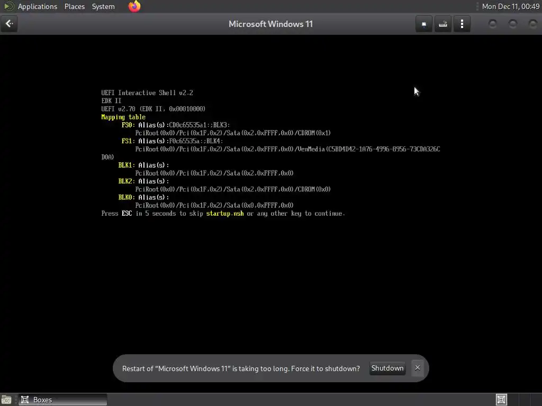The width and height of the screenshot is (542, 406).
Task: Click Shutdown in the restart notification
Action: (x=387, y=368)
